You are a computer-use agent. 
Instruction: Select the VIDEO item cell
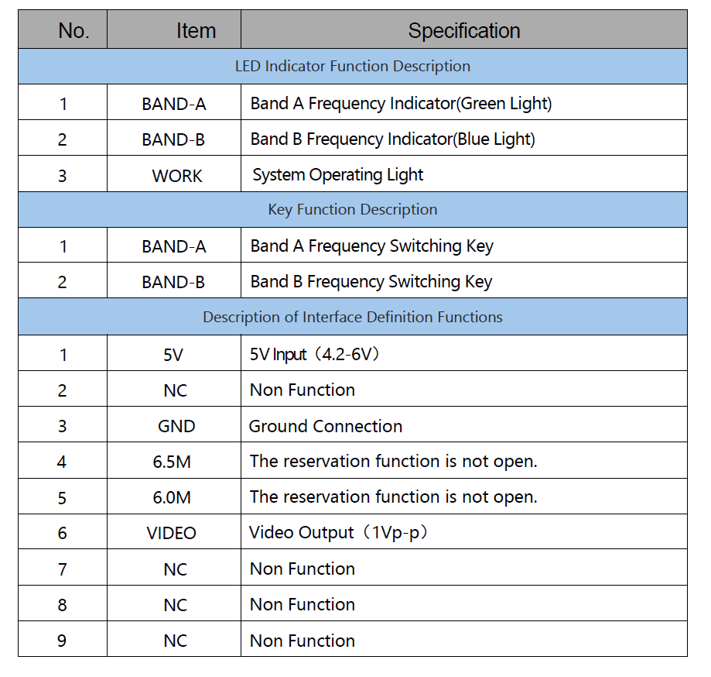(x=172, y=534)
